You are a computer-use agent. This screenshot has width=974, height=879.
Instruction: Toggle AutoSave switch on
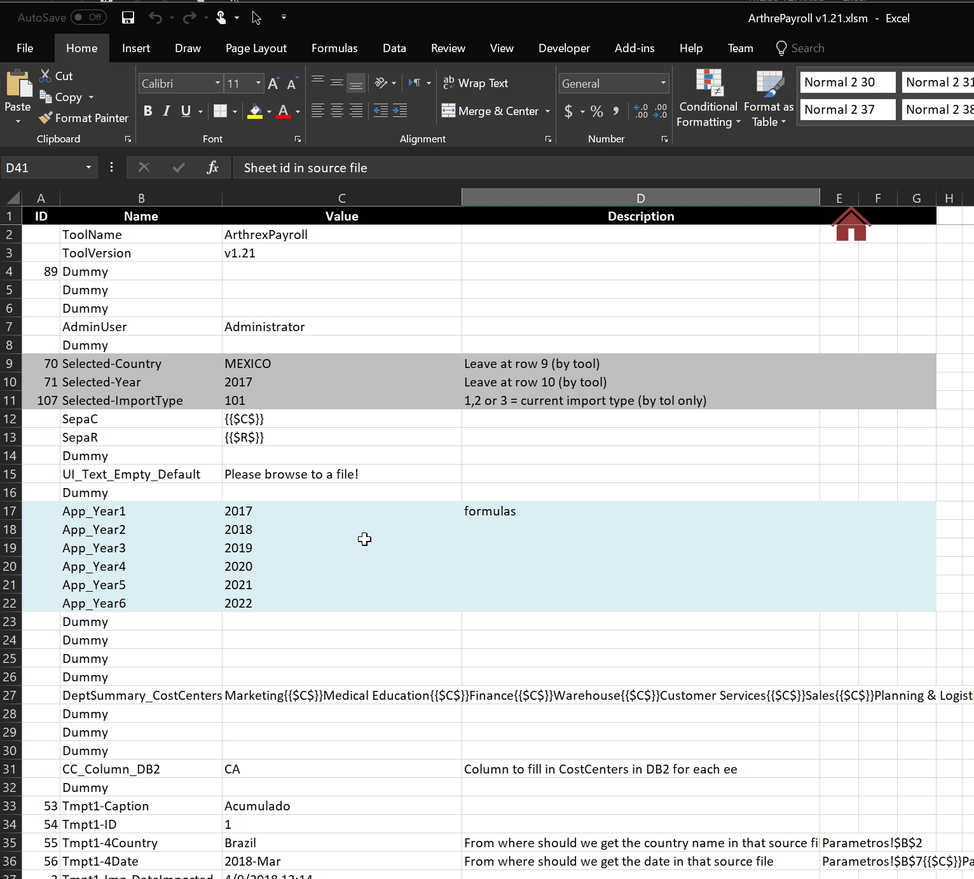pyautogui.click(x=88, y=18)
